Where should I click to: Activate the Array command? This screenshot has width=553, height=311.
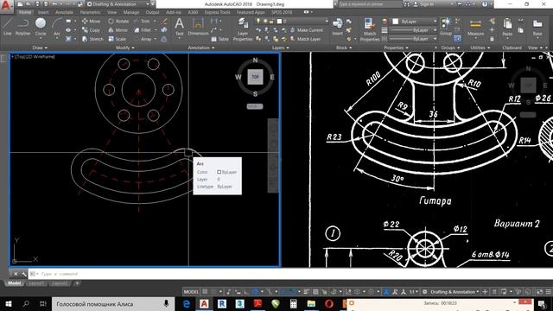pos(143,39)
